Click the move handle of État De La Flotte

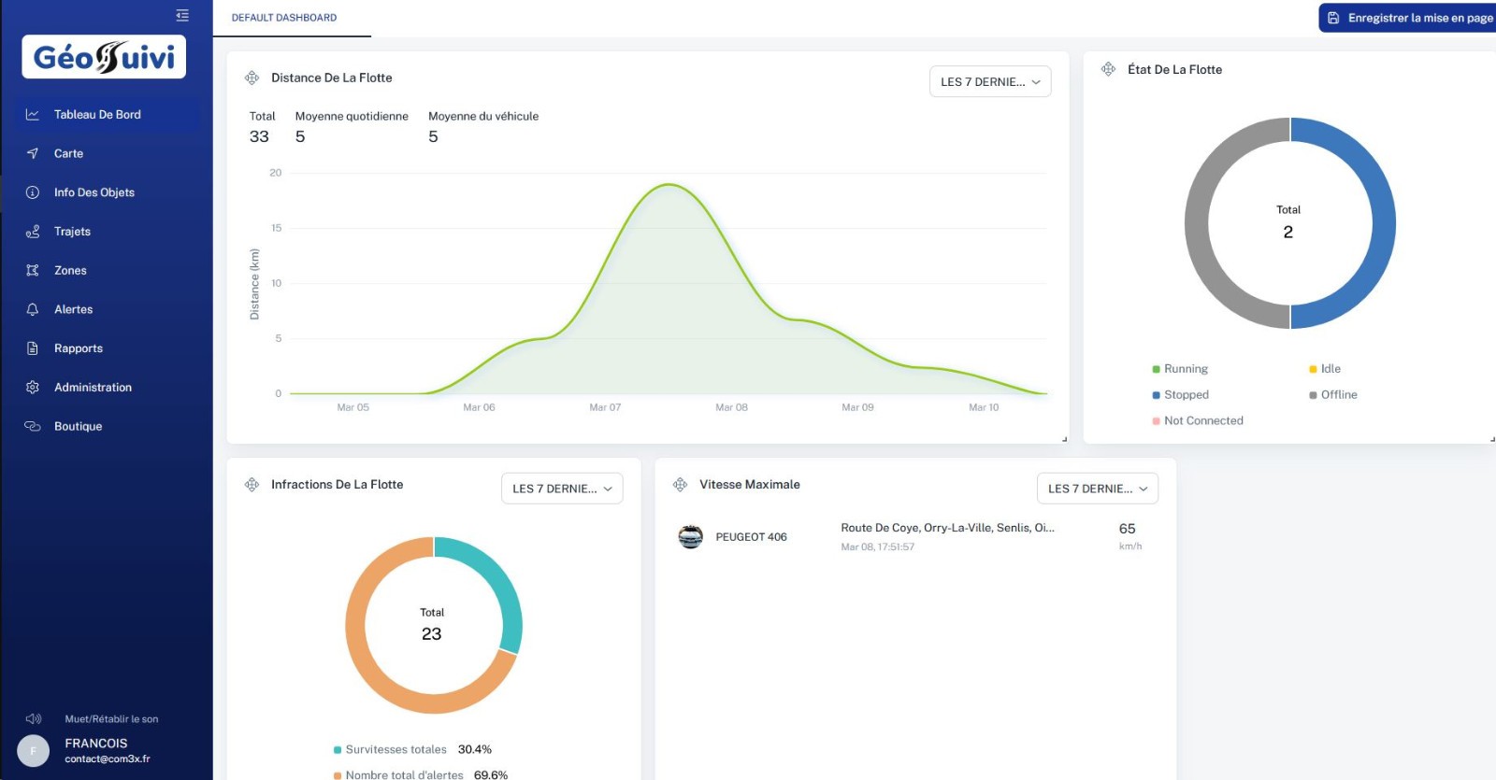1108,69
